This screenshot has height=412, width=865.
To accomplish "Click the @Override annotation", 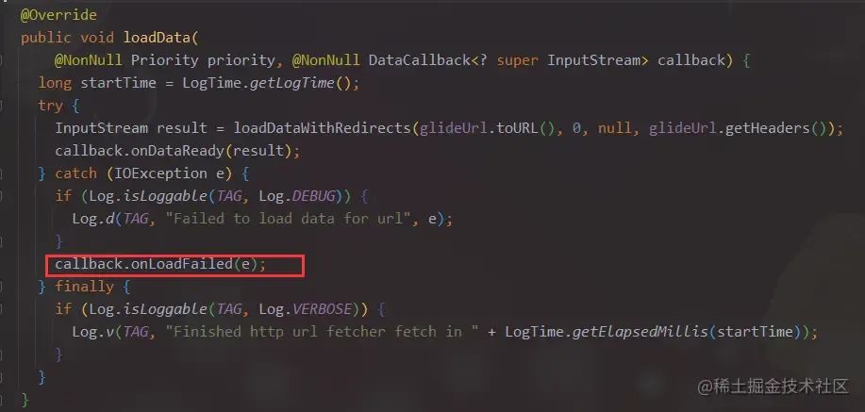I will 58,15.
